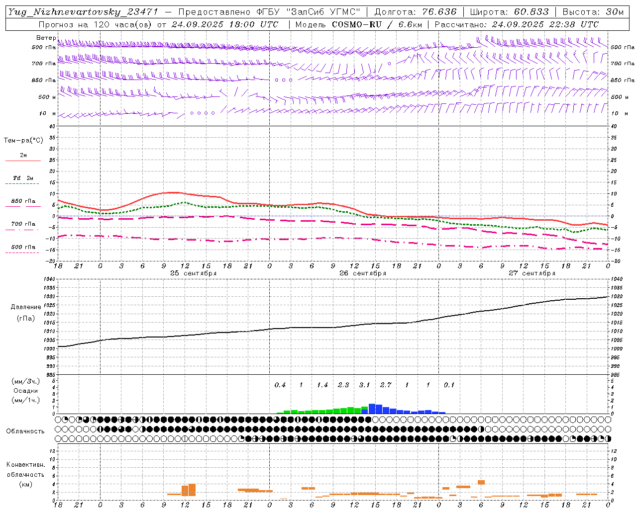
Task: Click the green dashed Td 2м legend line
Action: [x=22, y=184]
